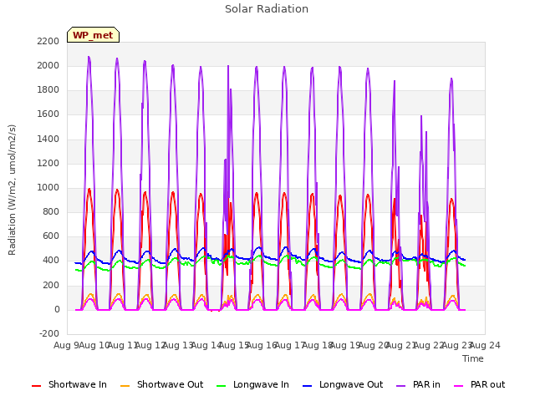Select the PAR out legend entry

(x=479, y=384)
